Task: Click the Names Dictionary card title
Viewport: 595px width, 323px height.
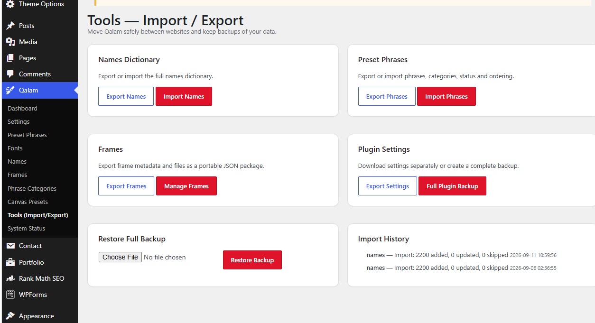Action: 129,60
